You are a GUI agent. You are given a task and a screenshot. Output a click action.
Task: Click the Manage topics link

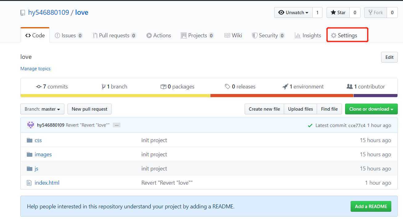(x=35, y=69)
